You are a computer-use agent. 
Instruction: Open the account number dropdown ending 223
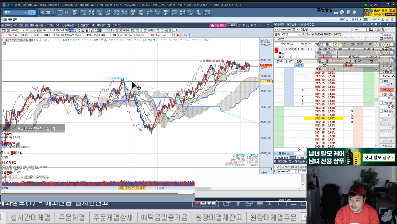tap(297, 30)
